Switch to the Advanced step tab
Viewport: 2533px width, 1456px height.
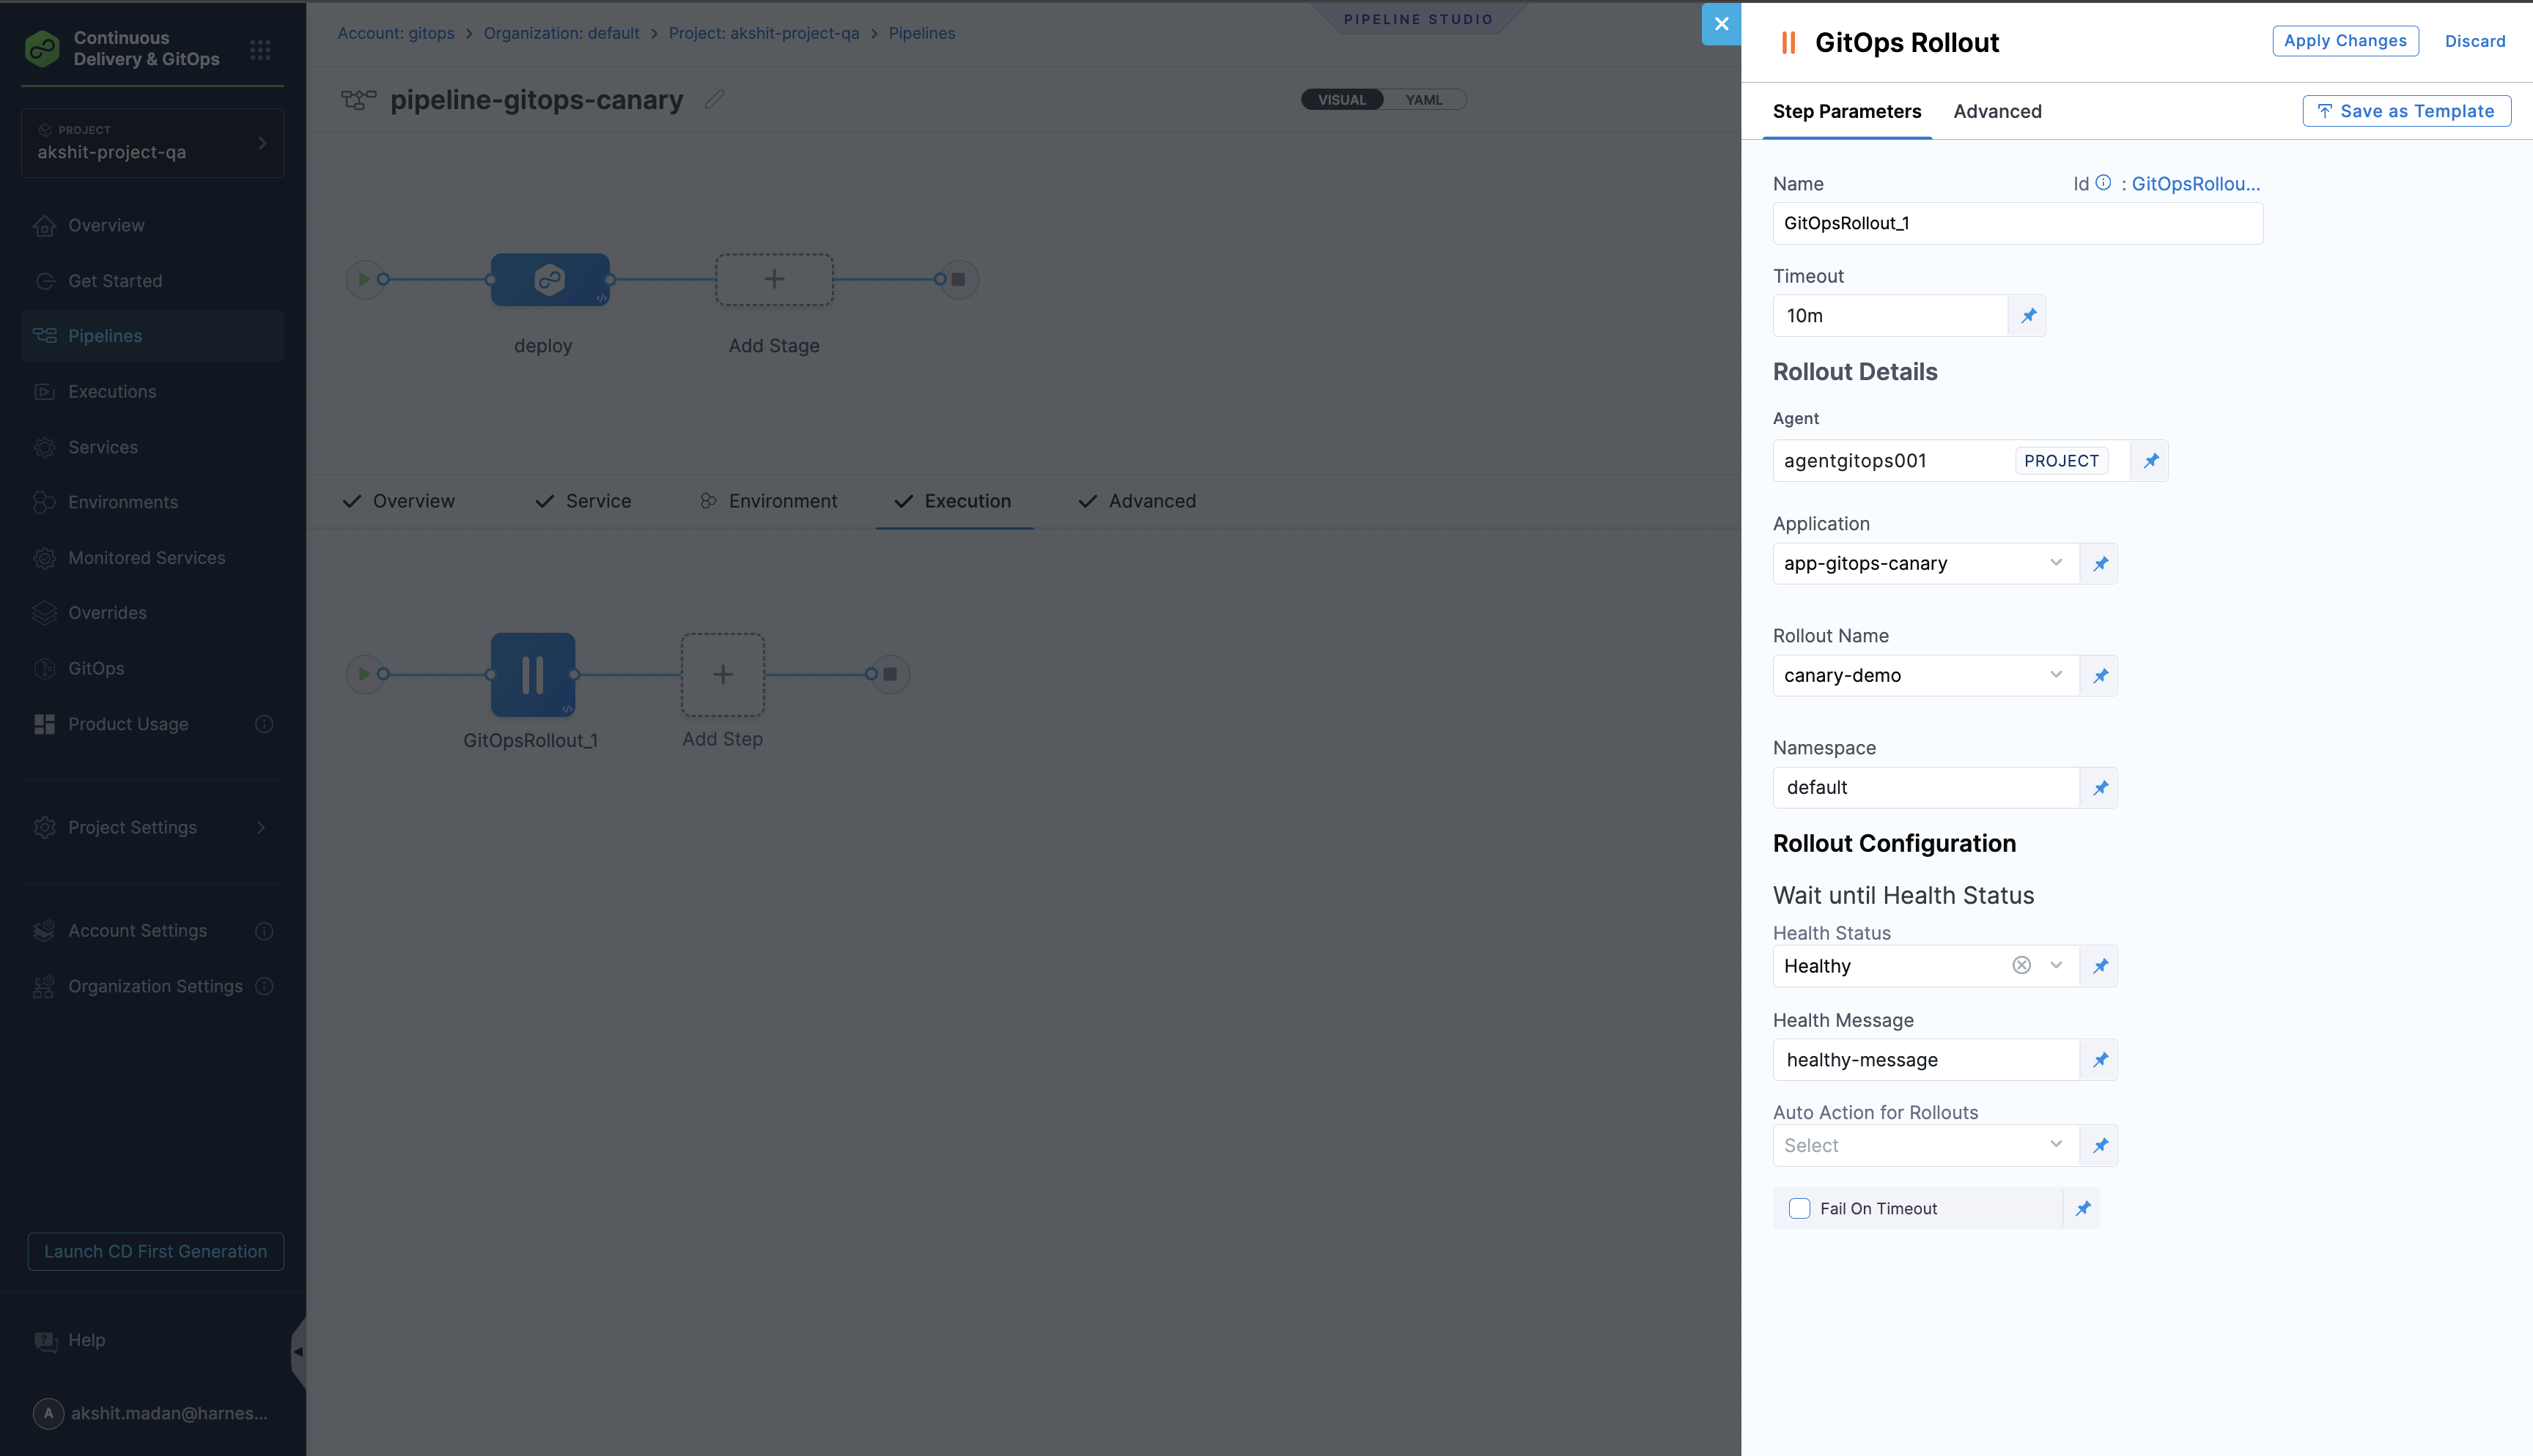1996,111
